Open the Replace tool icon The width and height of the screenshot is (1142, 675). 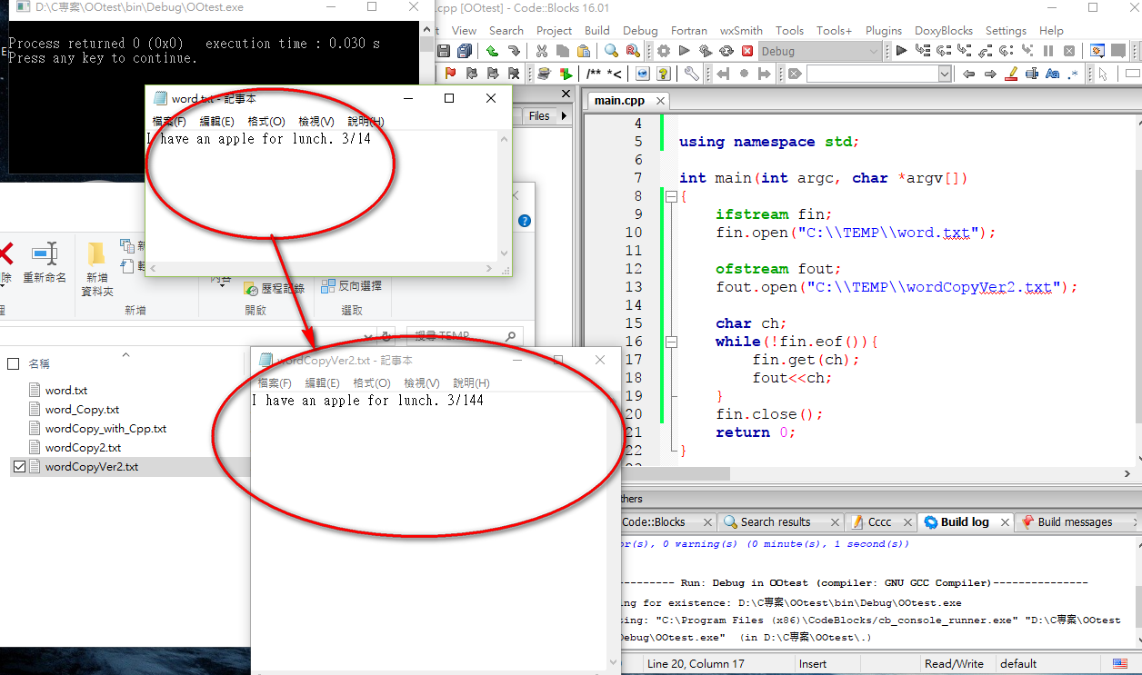[632, 51]
